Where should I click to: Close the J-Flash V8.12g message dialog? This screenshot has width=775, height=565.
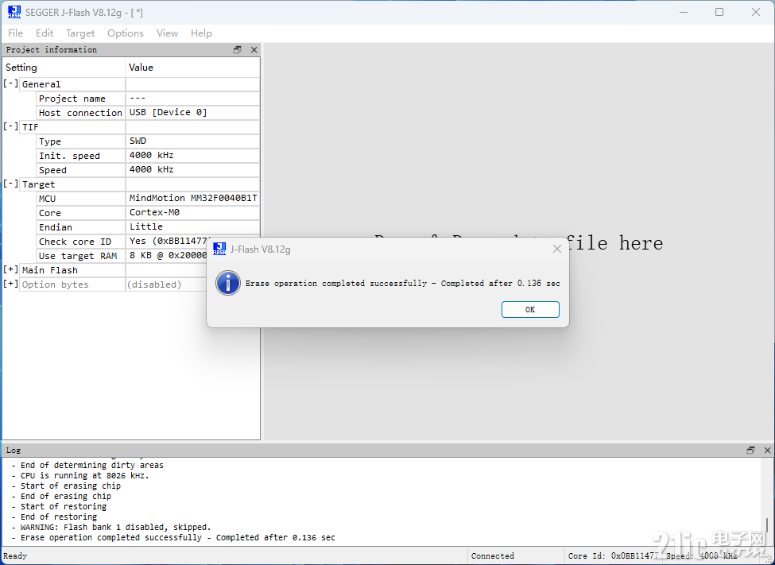[556, 250]
